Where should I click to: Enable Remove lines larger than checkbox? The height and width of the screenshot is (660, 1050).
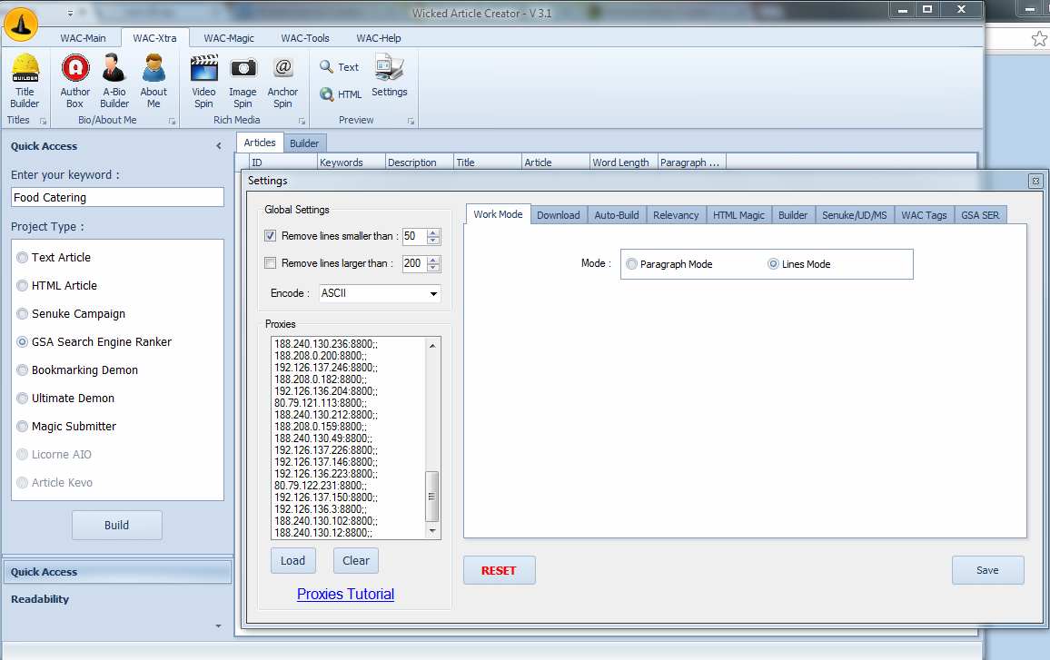pos(270,263)
